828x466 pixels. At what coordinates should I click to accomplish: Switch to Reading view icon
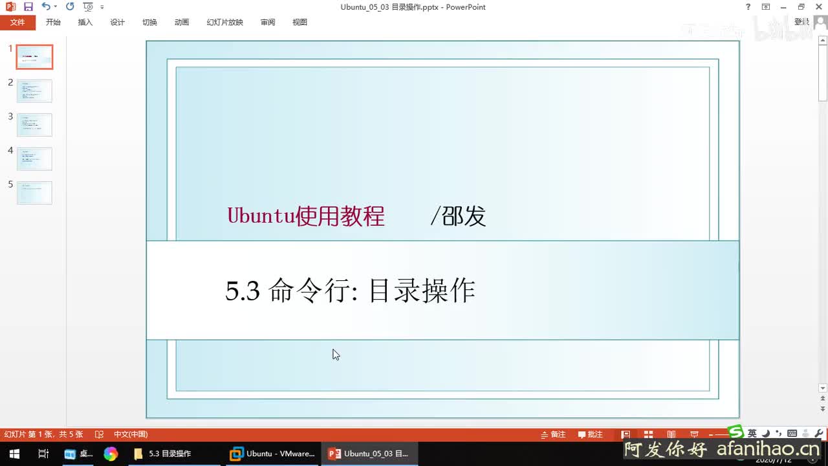[x=671, y=434]
